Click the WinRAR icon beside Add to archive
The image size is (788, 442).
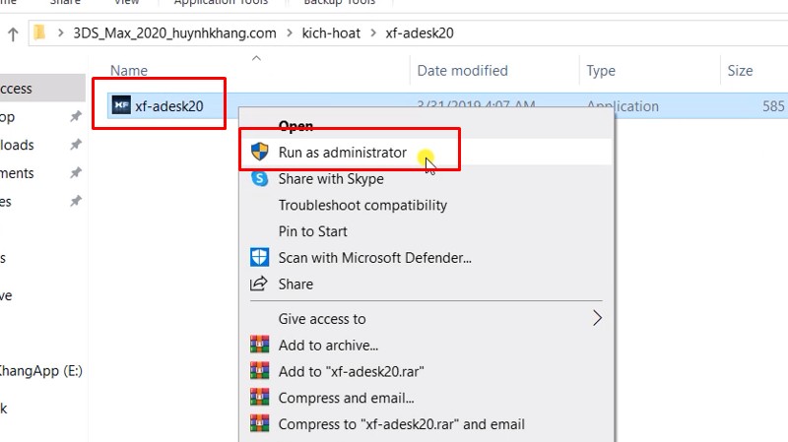click(260, 346)
